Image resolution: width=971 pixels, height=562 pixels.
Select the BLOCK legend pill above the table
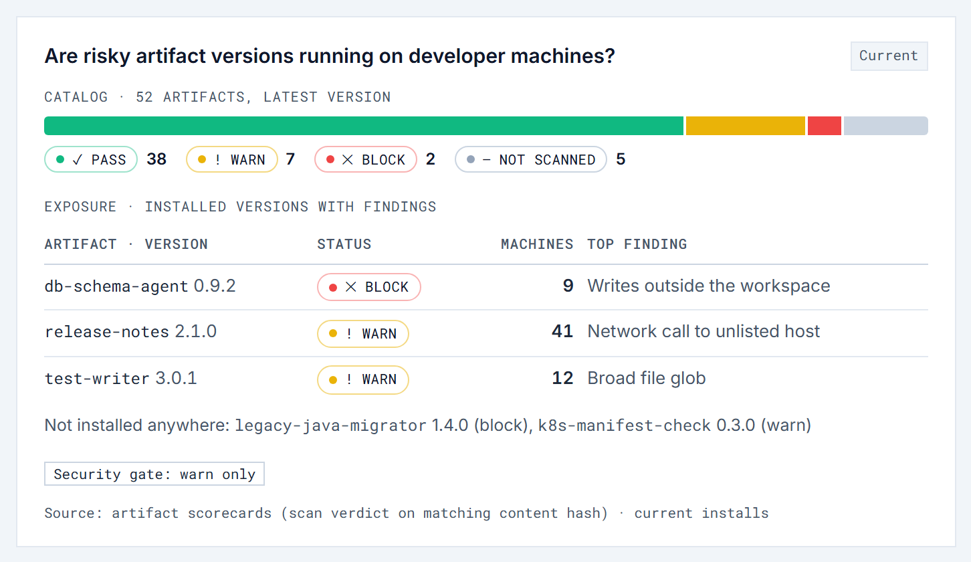tap(366, 159)
